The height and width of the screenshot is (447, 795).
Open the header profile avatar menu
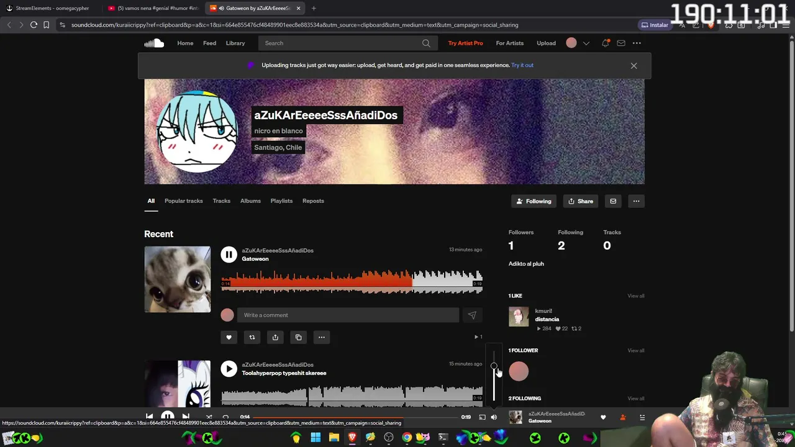pos(571,43)
